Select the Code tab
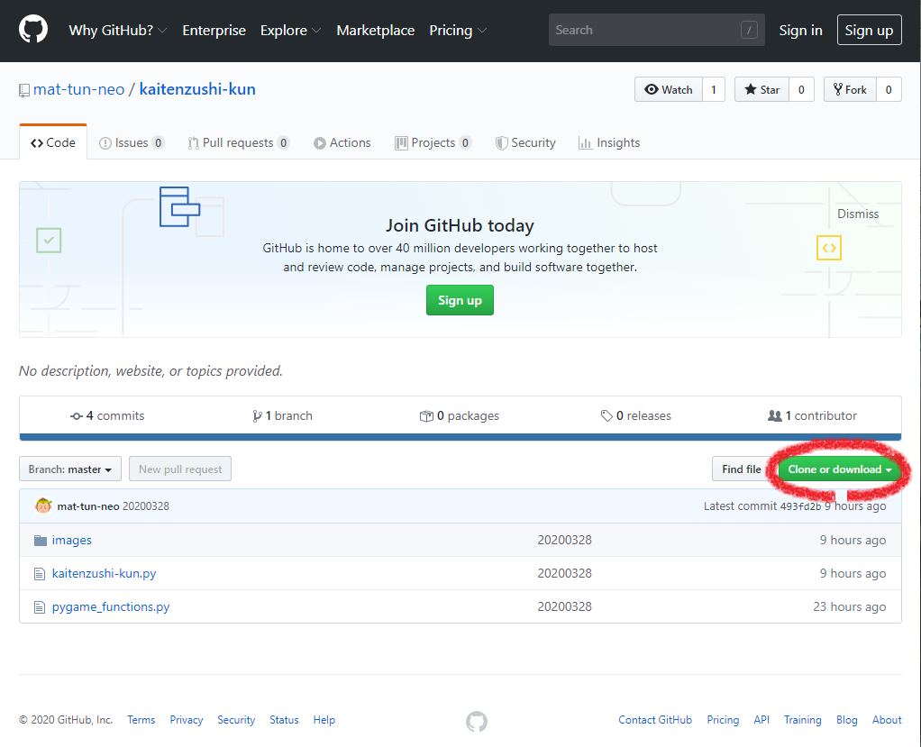The width and height of the screenshot is (921, 747). [x=53, y=142]
